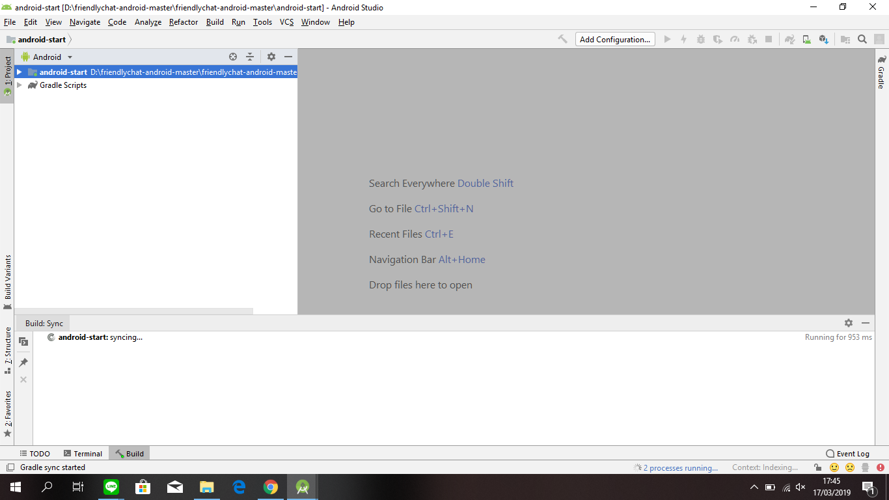Screen dimensions: 889x500
Task: Expand the android-start project node
Action: pyautogui.click(x=19, y=72)
